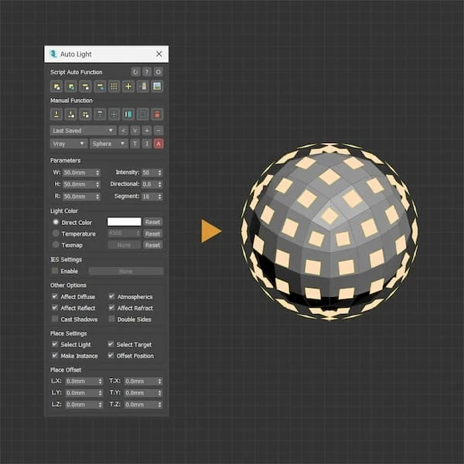Click the yellow plus icon in Script Auto Function
Image resolution: width=464 pixels, height=464 pixels.
click(x=128, y=86)
